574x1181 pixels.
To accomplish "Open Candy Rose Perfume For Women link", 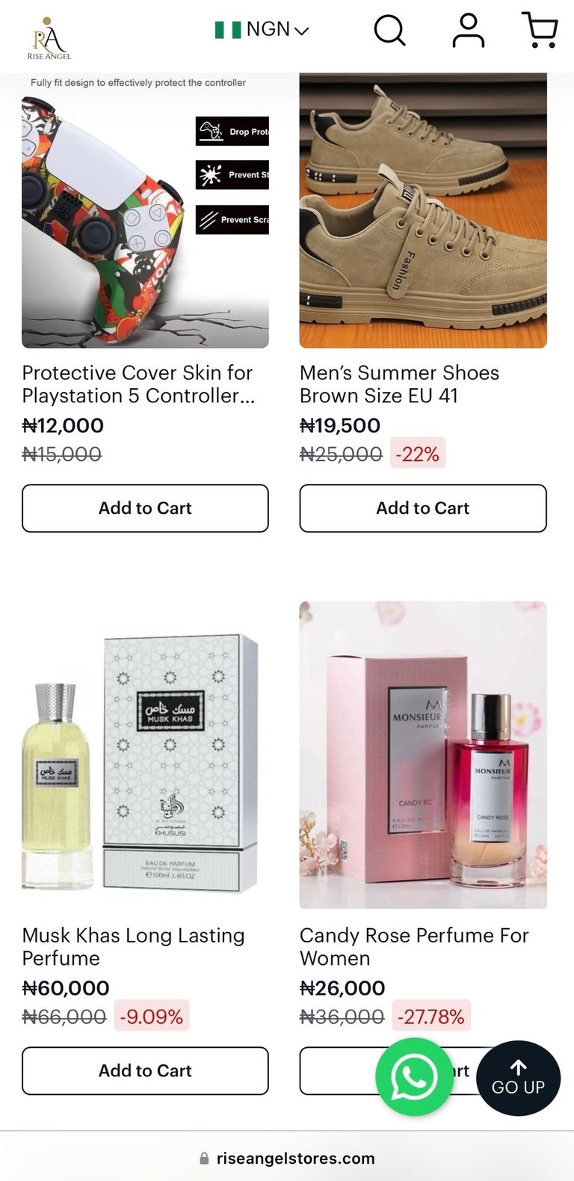I will pos(414,946).
